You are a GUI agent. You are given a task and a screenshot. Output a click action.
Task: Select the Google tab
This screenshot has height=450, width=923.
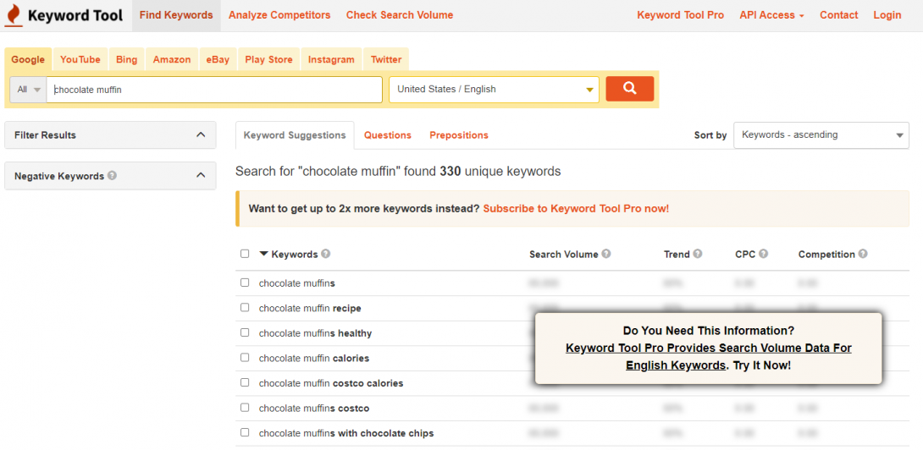pos(28,59)
